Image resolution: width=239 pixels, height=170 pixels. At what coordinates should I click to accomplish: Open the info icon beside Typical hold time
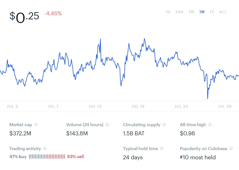click(x=162, y=149)
